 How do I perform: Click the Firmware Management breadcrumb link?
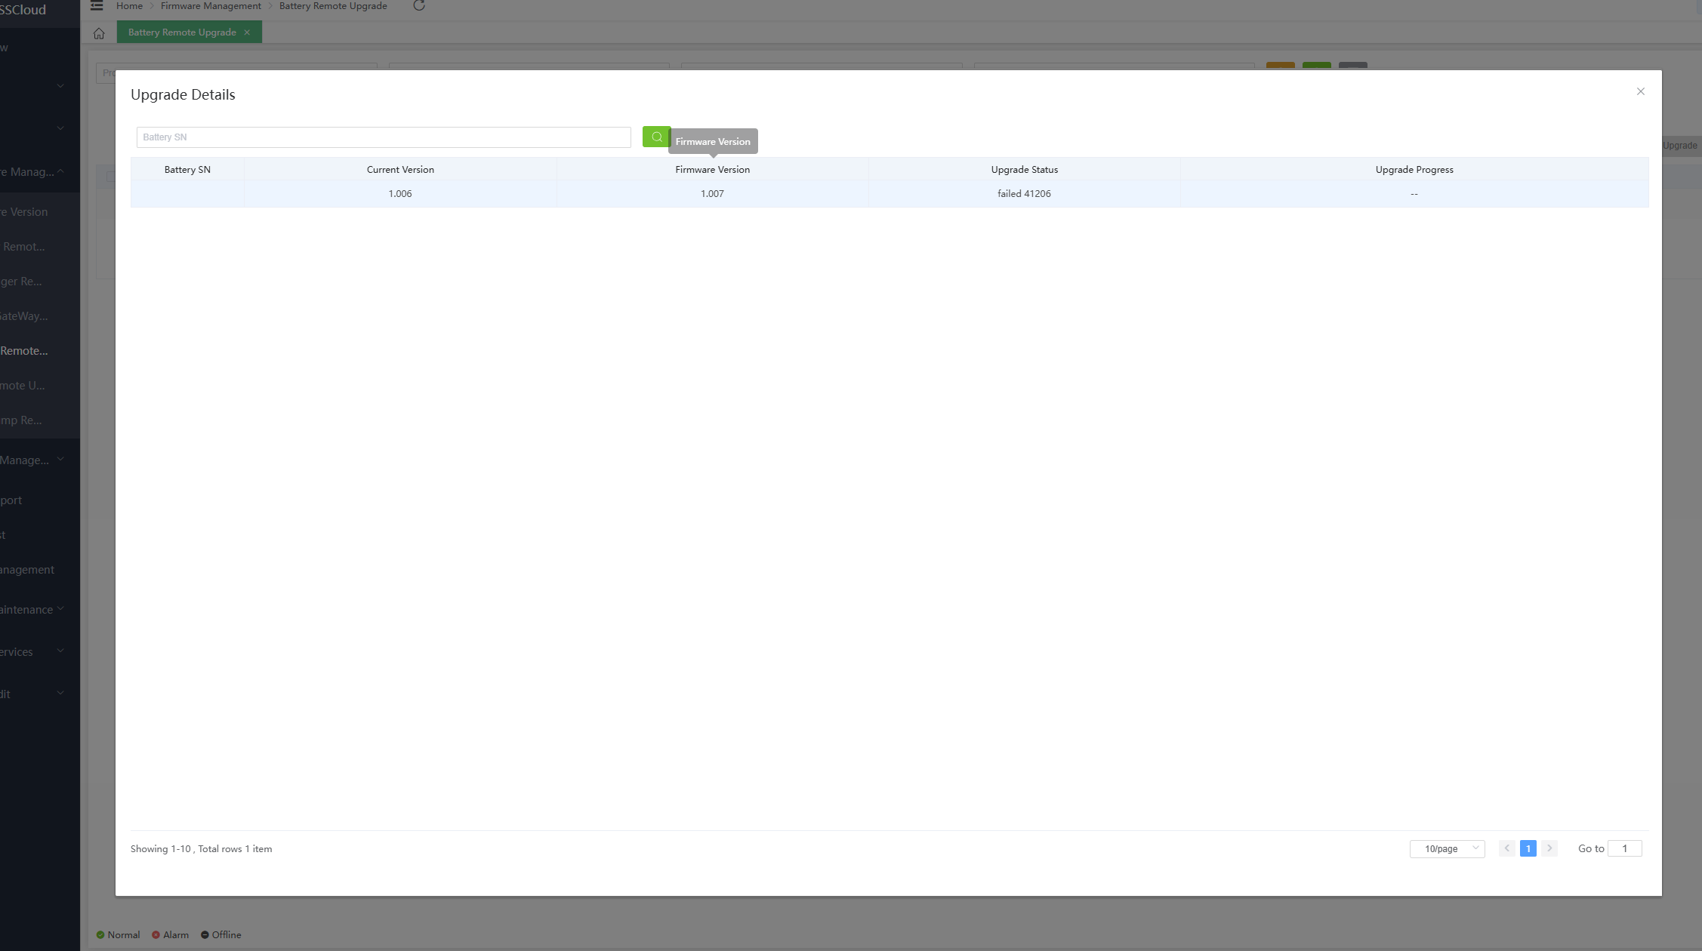(x=211, y=6)
